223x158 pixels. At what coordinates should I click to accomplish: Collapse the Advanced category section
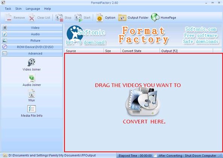[x=32, y=53]
